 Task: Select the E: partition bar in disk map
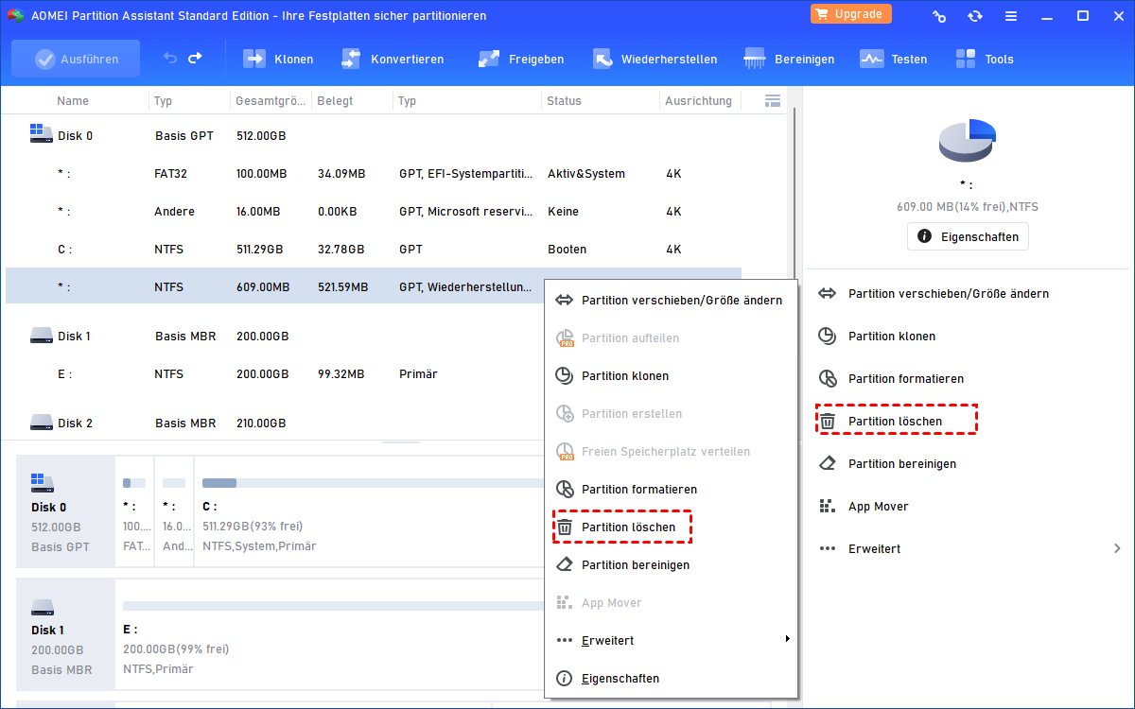pos(331,634)
